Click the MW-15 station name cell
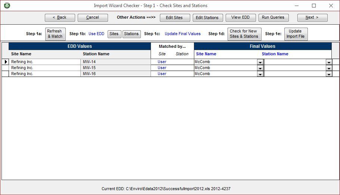 (115, 68)
